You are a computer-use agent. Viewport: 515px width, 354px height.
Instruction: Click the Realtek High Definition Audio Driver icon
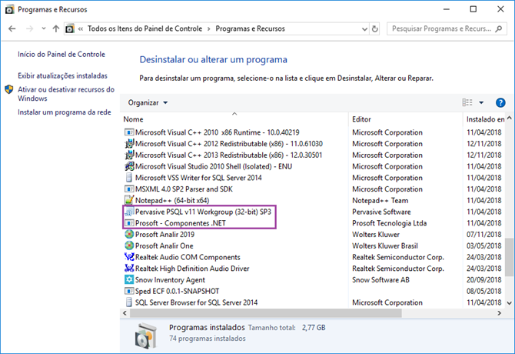point(129,269)
